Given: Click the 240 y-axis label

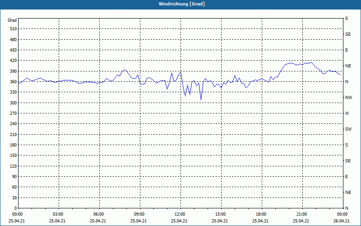Looking at the screenshot, I should 14,124.
